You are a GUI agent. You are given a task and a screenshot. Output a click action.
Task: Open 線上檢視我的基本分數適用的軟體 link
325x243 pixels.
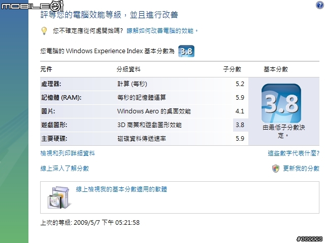point(121,189)
